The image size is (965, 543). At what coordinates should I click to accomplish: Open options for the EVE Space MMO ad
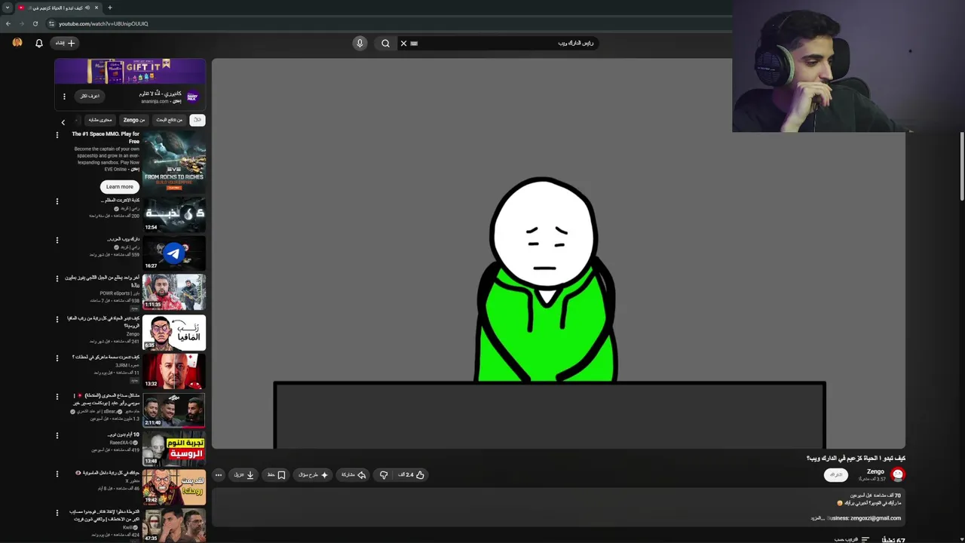(57, 135)
